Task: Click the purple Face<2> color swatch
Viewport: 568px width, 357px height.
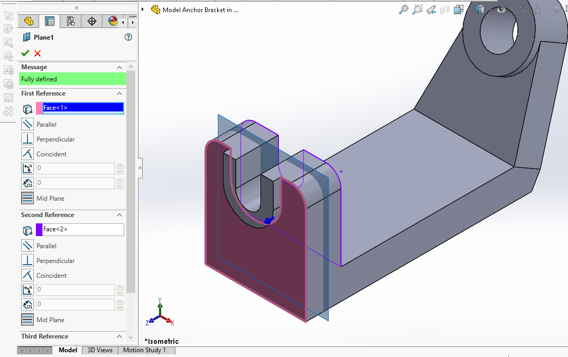Action: coord(39,230)
